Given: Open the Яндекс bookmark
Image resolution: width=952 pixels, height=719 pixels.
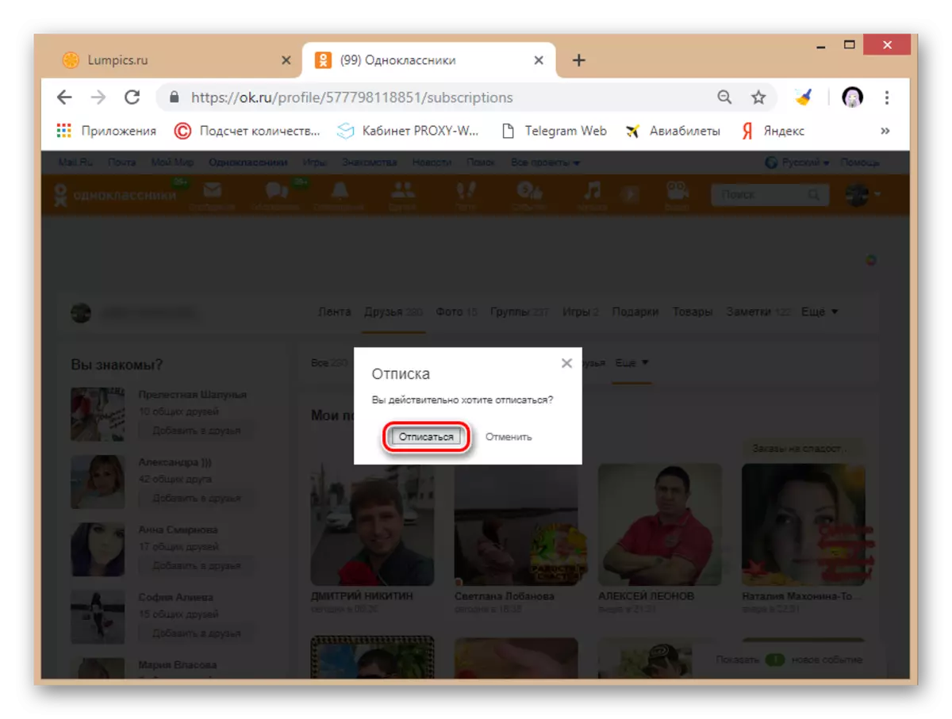Looking at the screenshot, I should pos(773,131).
